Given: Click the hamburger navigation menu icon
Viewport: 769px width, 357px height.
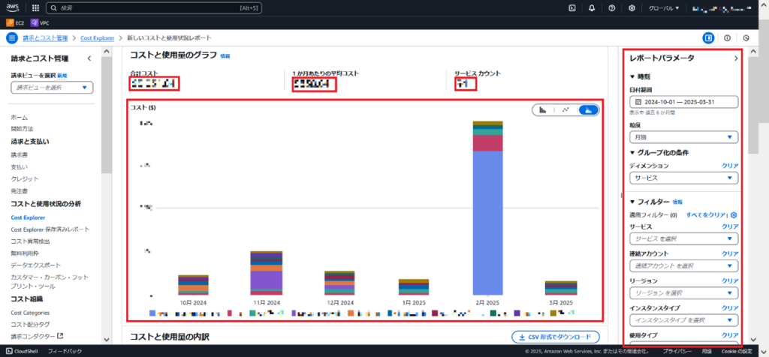Looking at the screenshot, I should (11, 37).
